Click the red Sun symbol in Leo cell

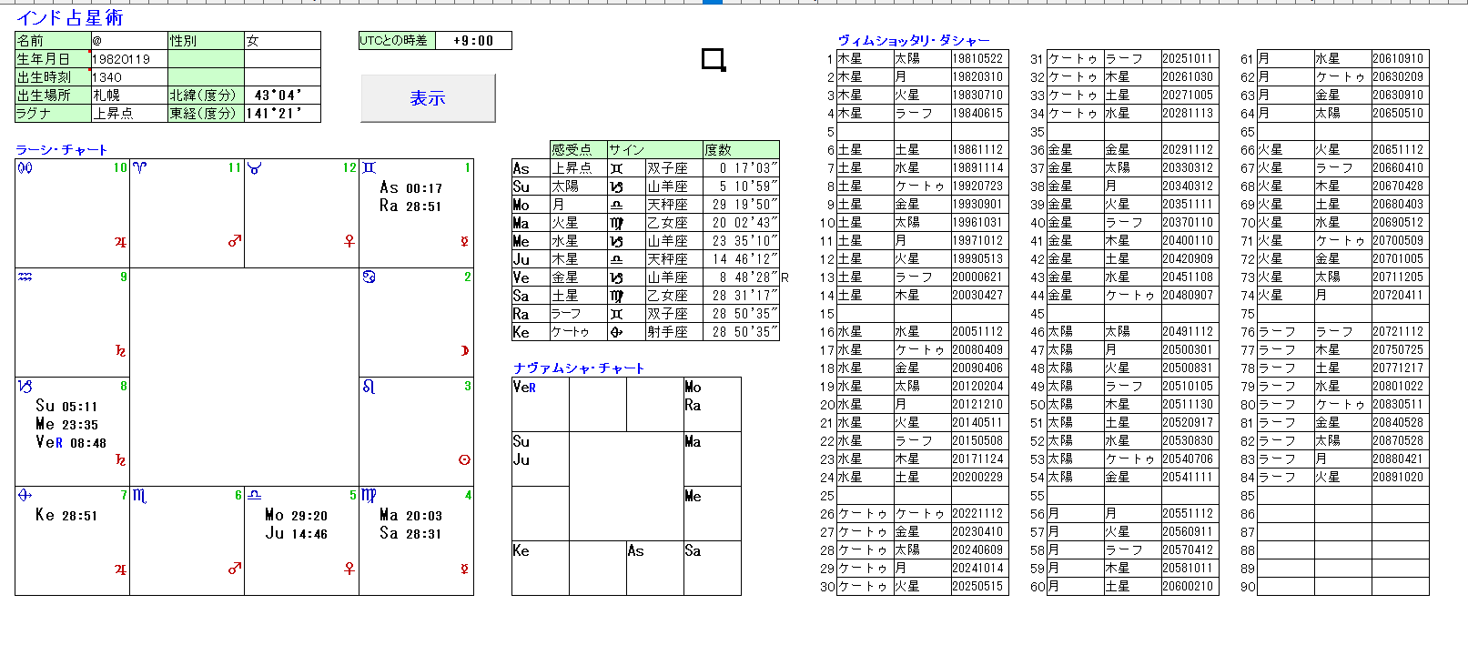coord(464,460)
